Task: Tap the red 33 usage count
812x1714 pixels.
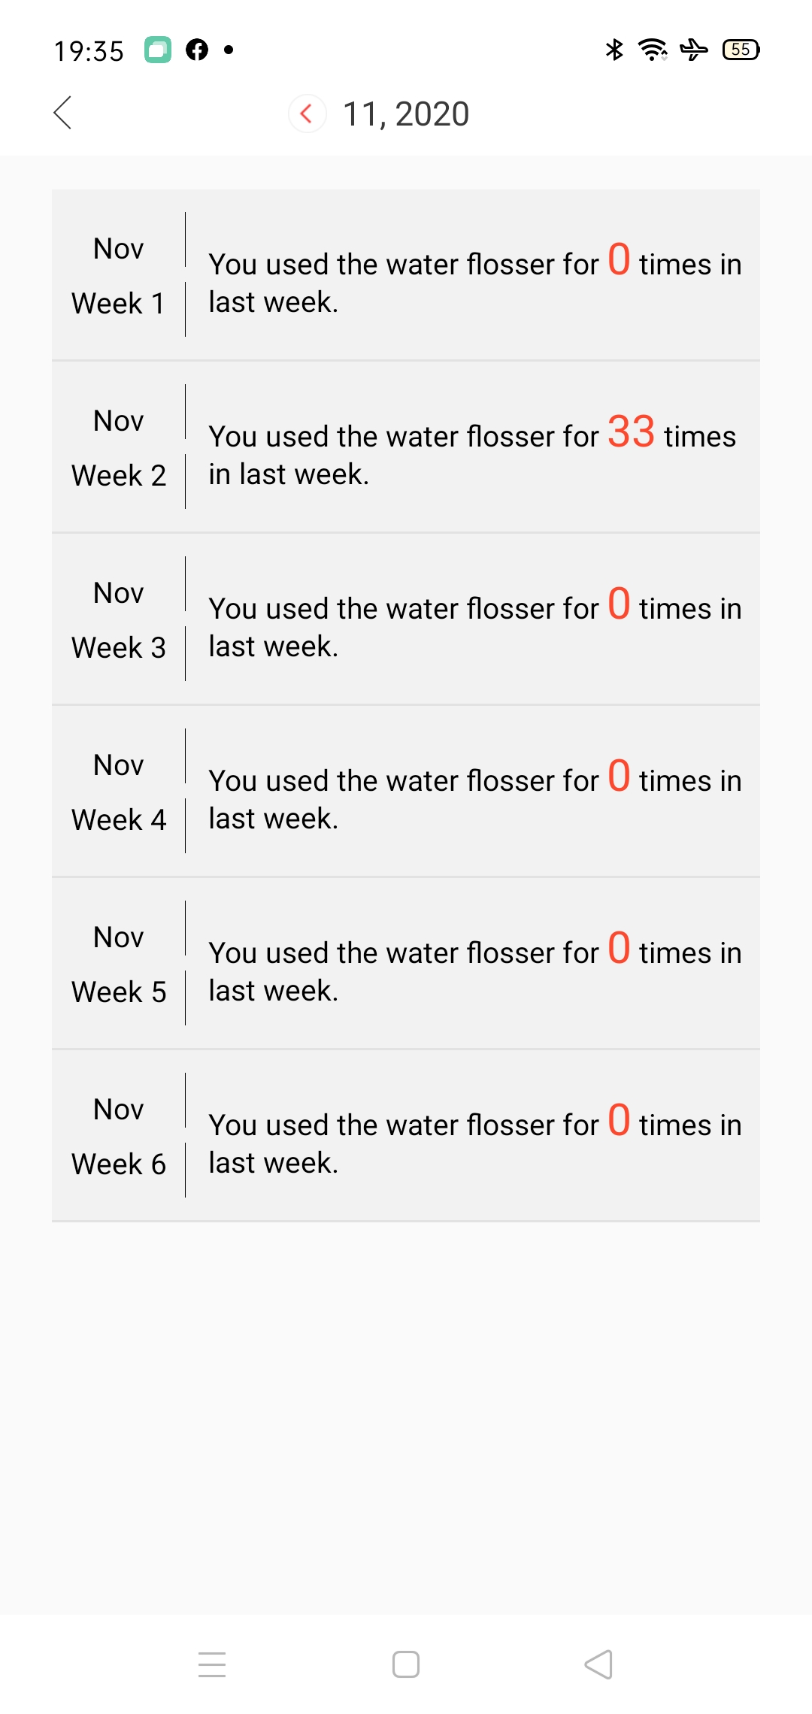Action: coord(631,432)
